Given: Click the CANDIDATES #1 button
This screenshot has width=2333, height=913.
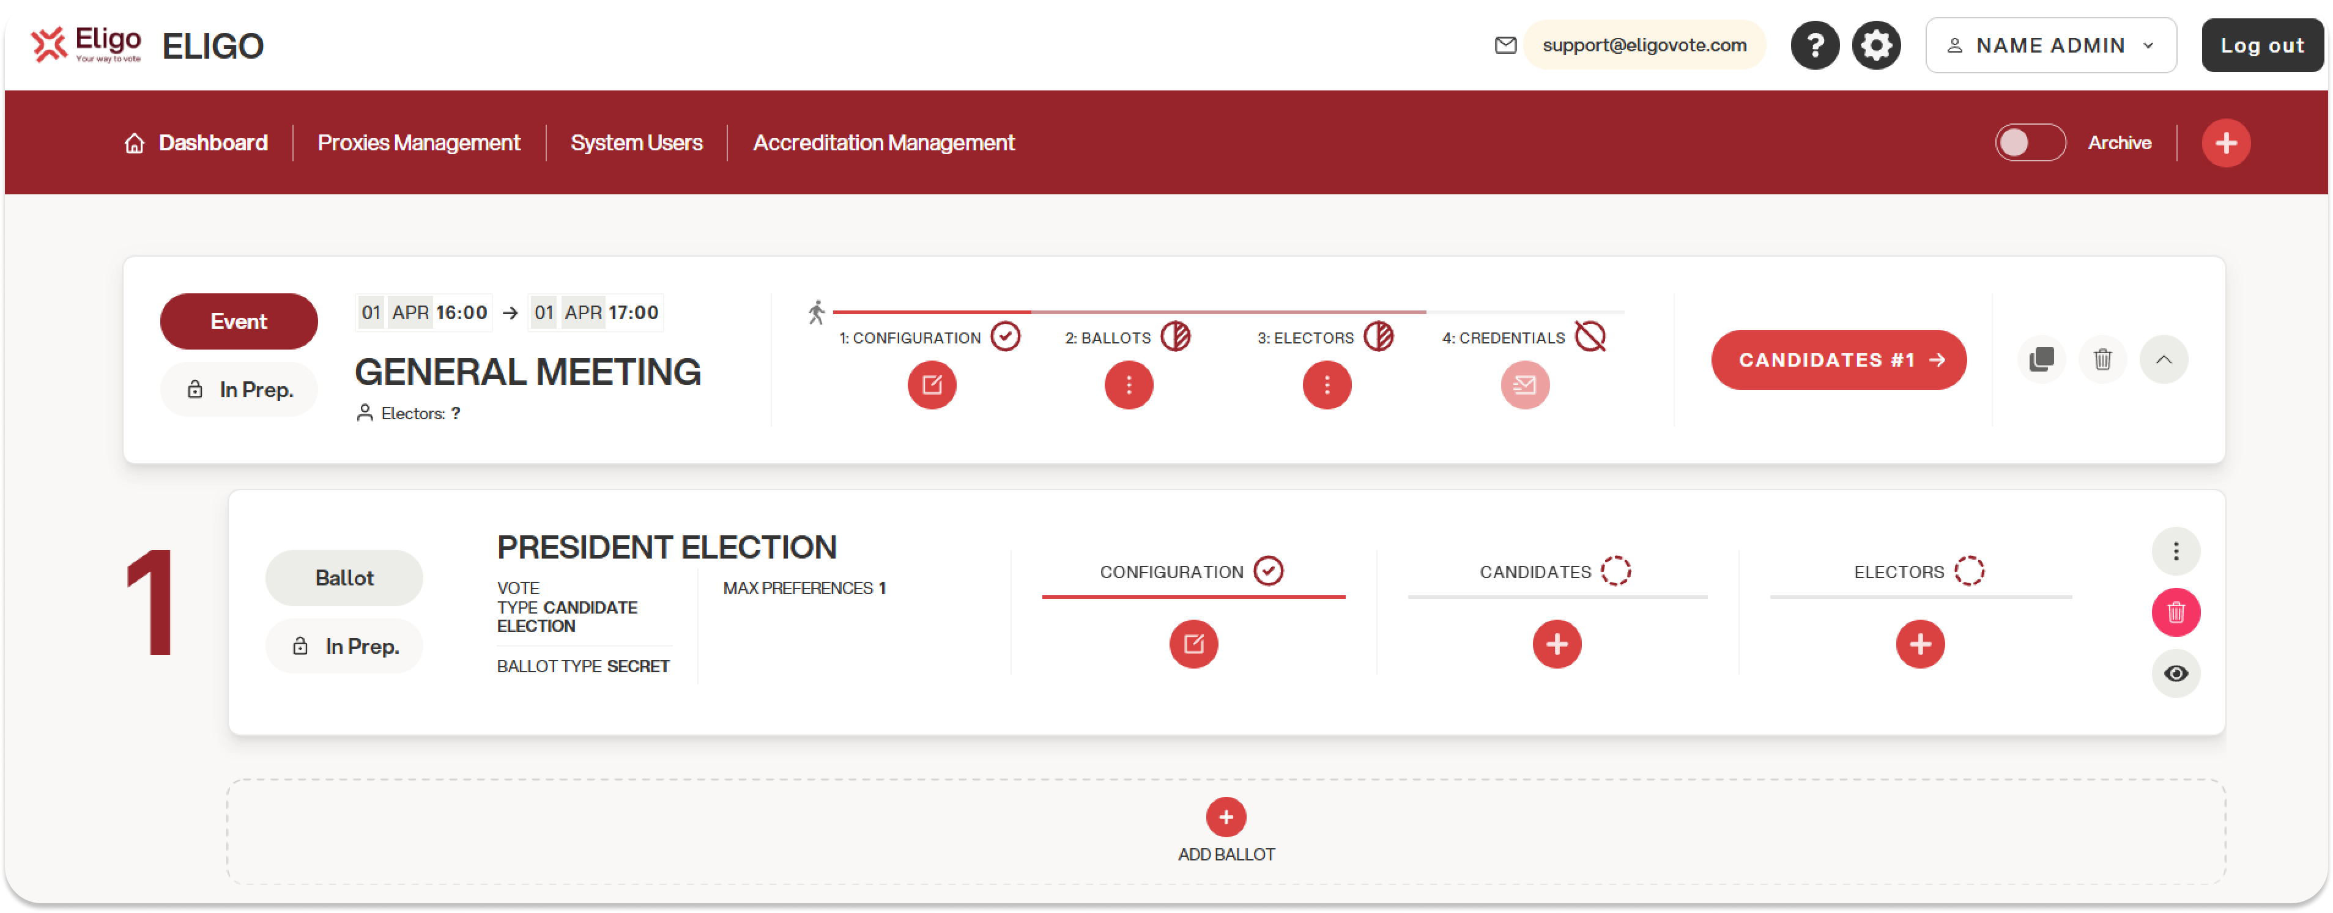Looking at the screenshot, I should point(1839,360).
